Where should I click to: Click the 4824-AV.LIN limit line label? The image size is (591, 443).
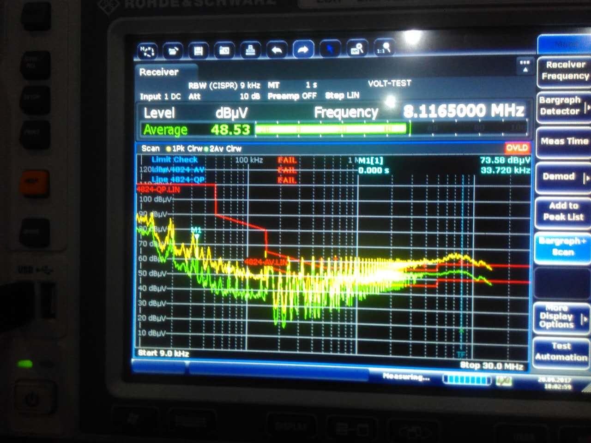pos(266,262)
